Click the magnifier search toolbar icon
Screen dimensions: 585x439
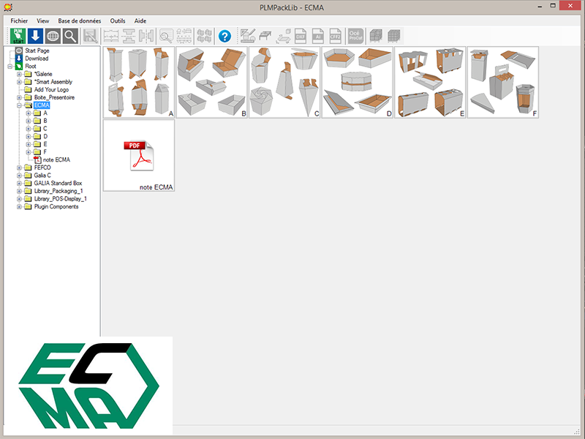[70, 36]
